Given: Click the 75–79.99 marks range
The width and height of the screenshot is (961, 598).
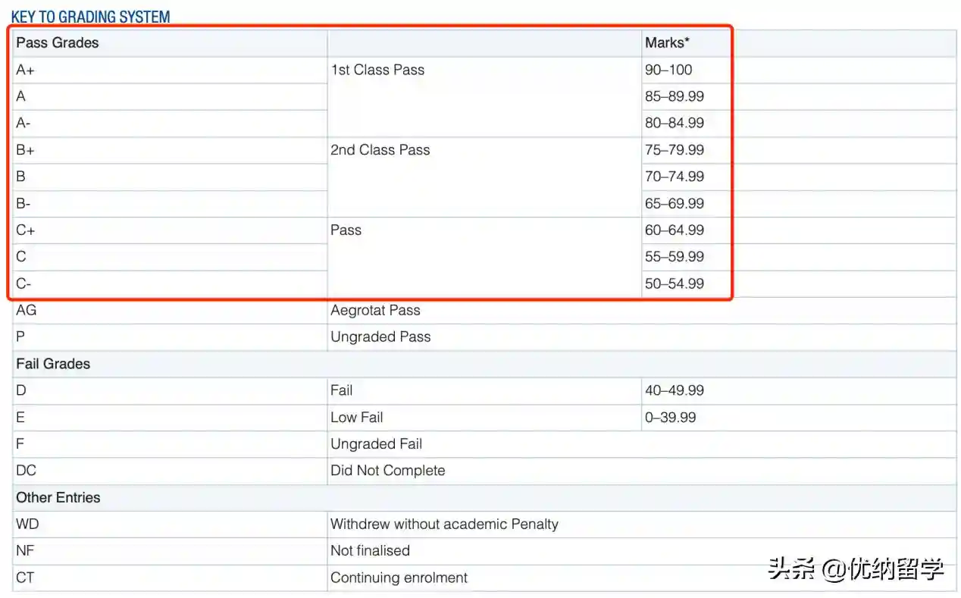Looking at the screenshot, I should pyautogui.click(x=674, y=150).
